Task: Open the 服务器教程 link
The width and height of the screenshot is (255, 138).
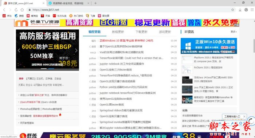Action: [x=26, y=116]
